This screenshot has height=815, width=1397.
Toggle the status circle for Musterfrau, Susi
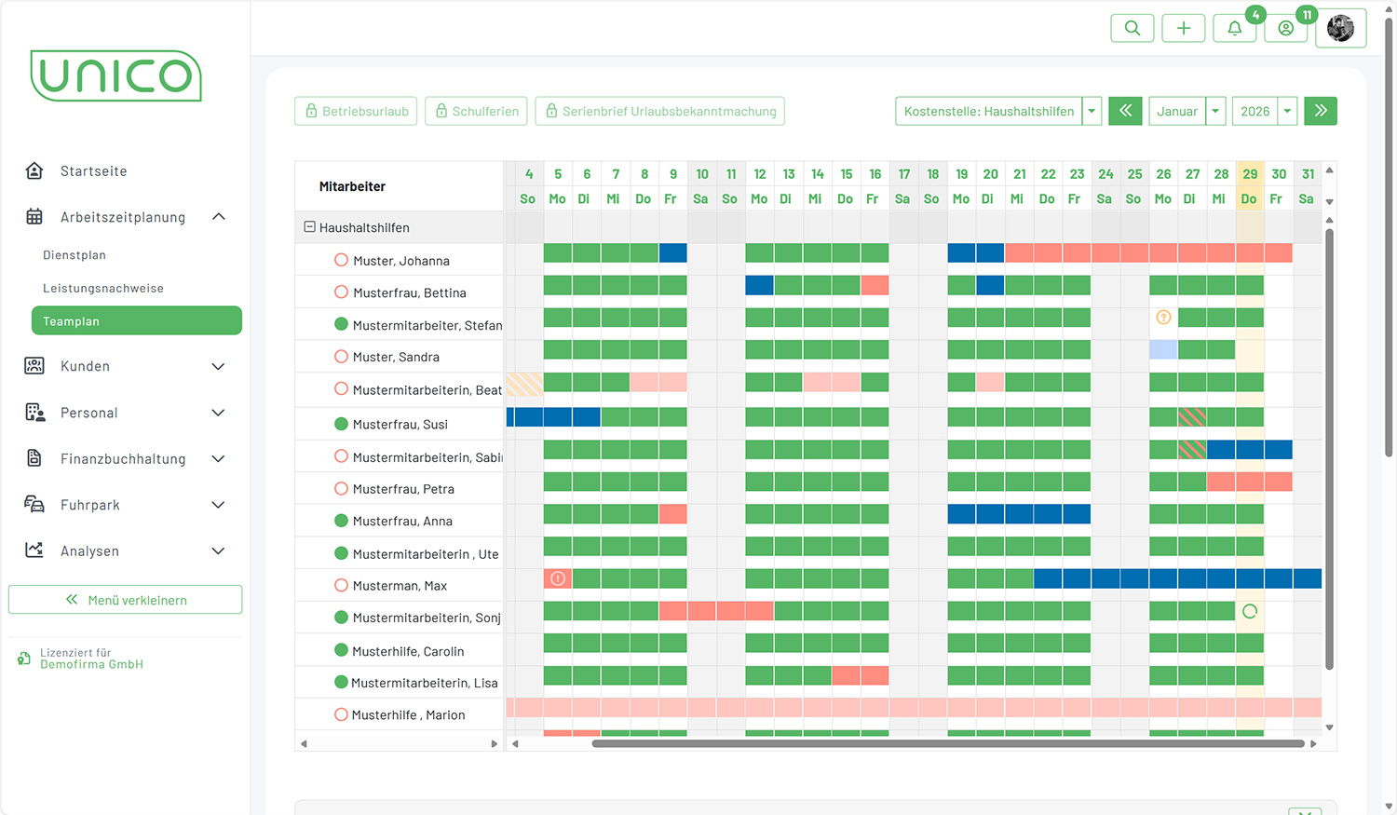(x=341, y=424)
